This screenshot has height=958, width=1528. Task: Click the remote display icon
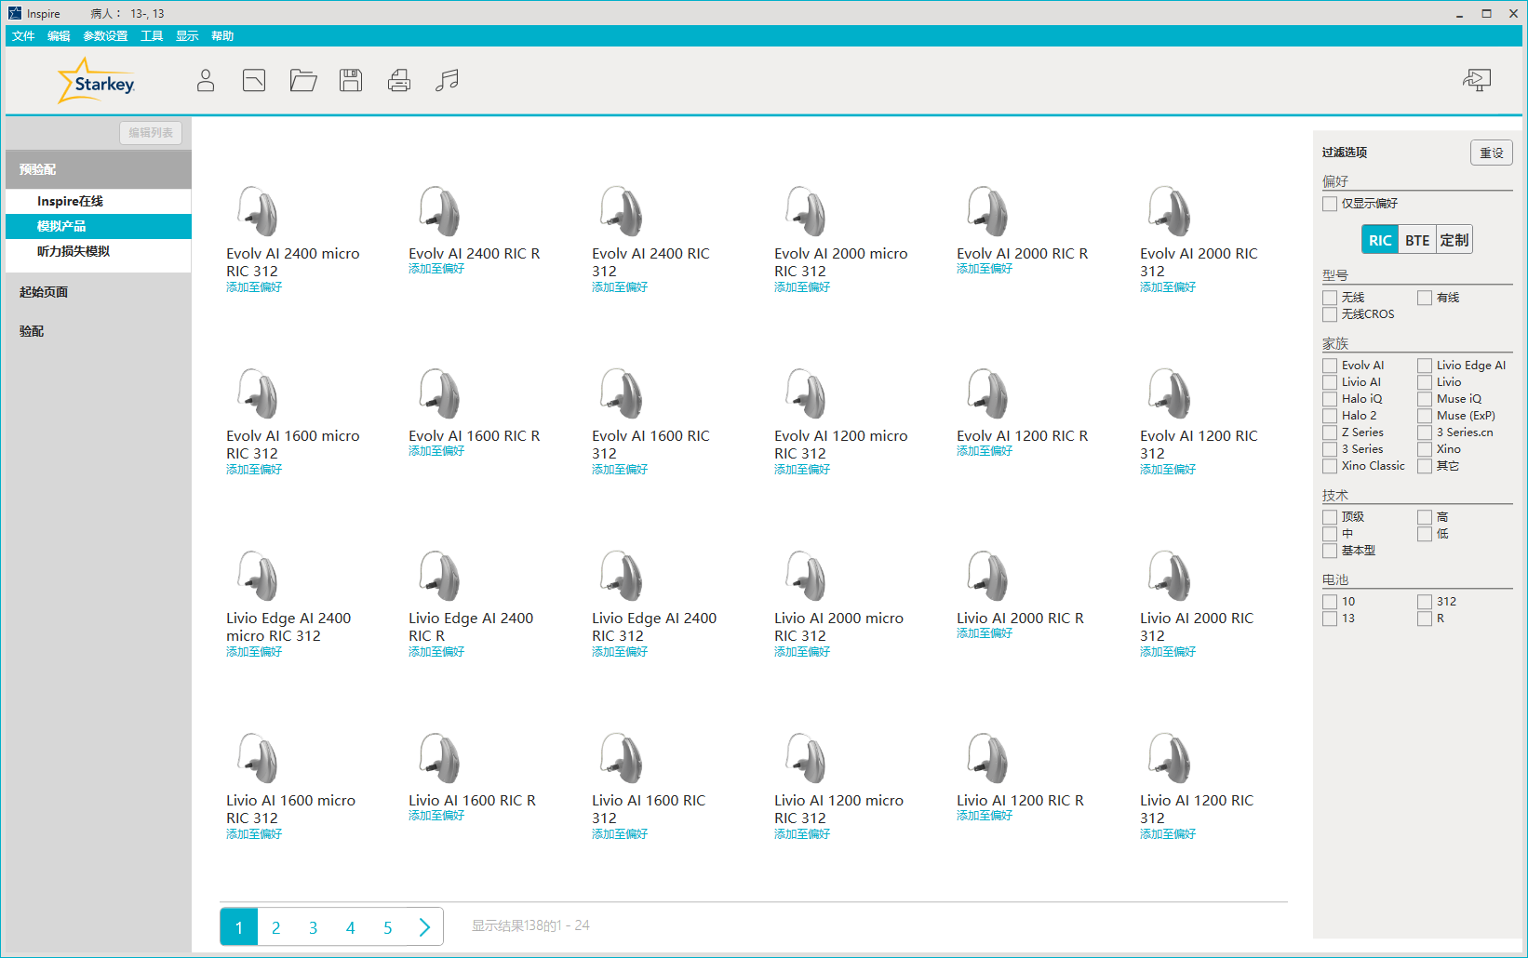pos(1477,81)
